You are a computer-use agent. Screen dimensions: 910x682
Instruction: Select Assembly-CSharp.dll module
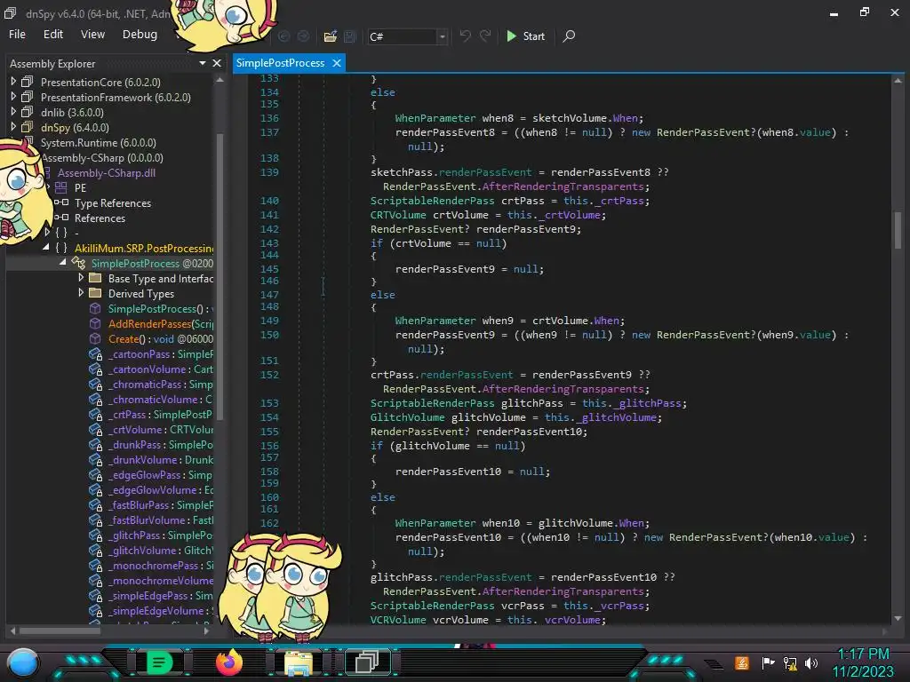107,172
